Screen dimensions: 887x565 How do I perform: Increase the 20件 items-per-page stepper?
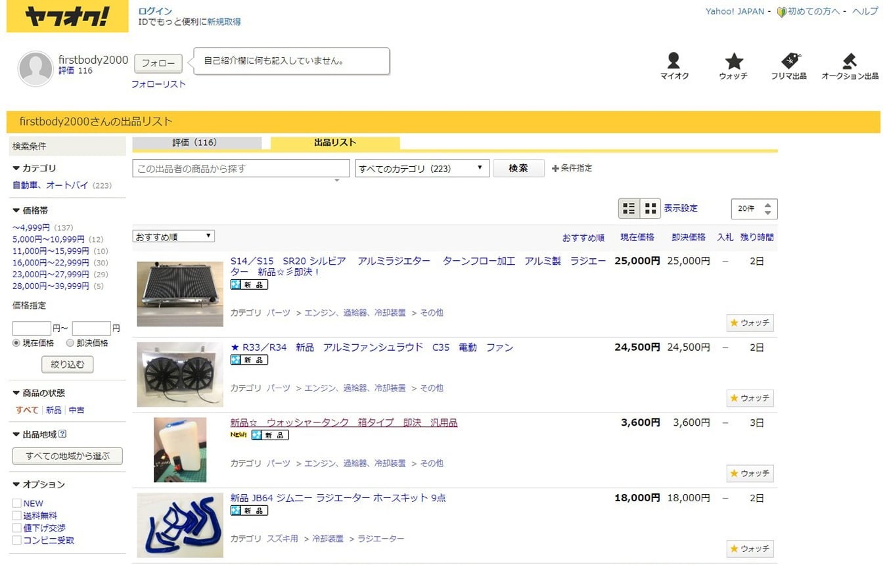(767, 204)
